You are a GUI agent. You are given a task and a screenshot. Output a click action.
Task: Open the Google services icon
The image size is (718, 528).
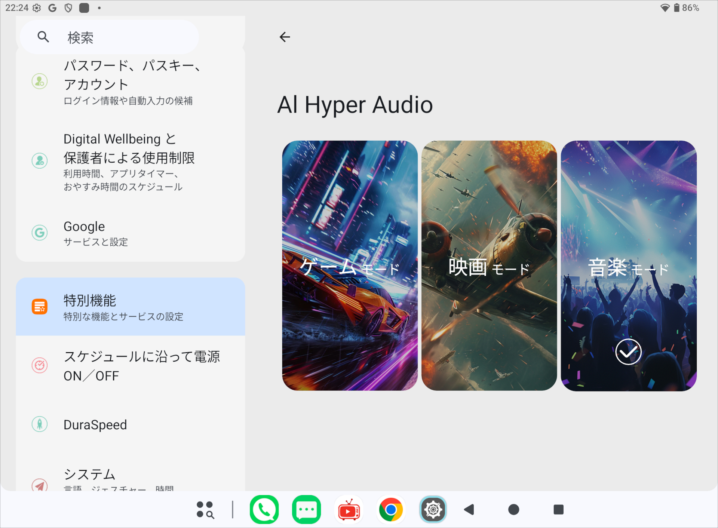[39, 233]
